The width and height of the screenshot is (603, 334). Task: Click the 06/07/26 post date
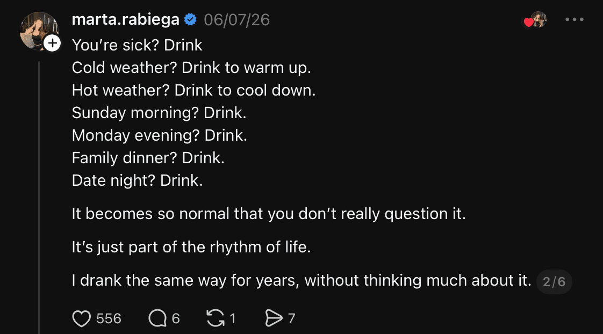[237, 20]
